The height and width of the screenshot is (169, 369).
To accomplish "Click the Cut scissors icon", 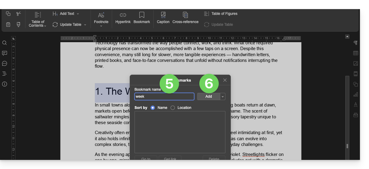I will (x=18, y=14).
